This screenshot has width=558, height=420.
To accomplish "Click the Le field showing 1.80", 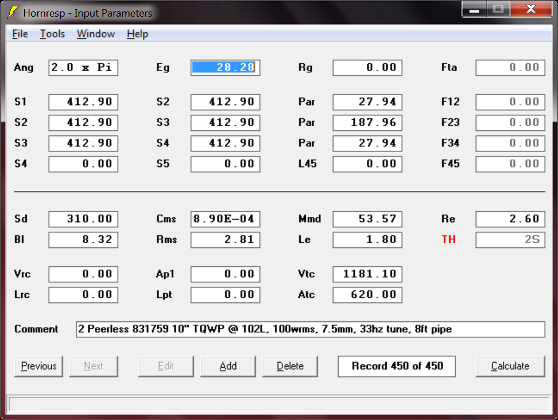I will [x=367, y=240].
